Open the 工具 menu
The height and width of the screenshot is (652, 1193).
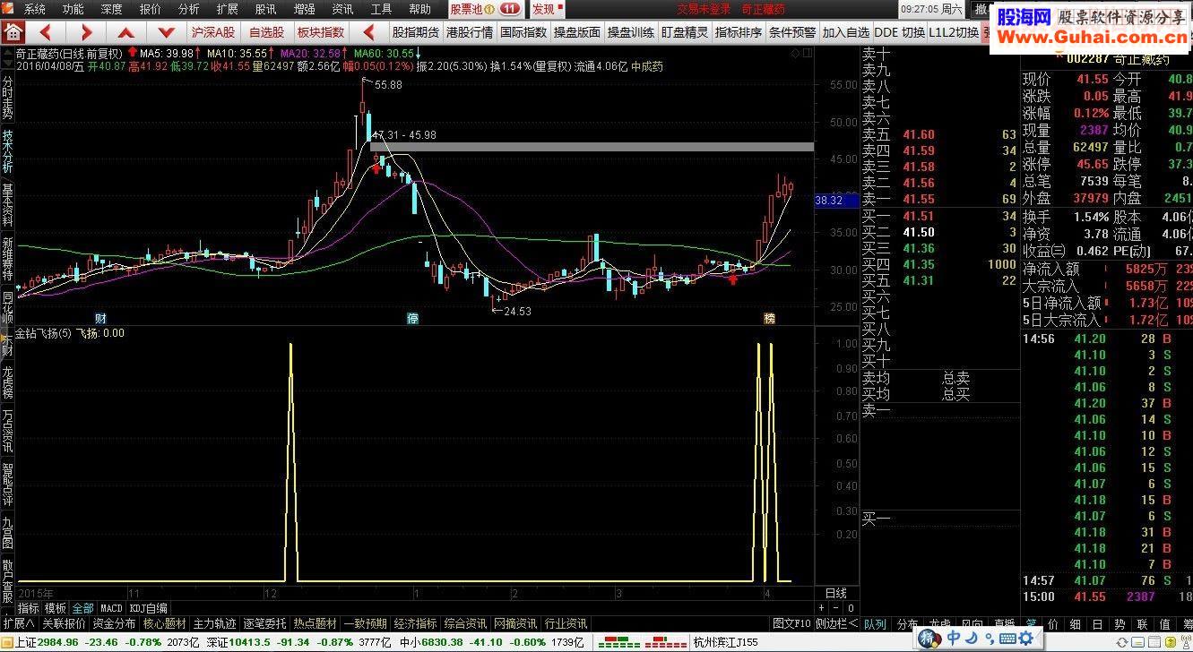coord(381,9)
